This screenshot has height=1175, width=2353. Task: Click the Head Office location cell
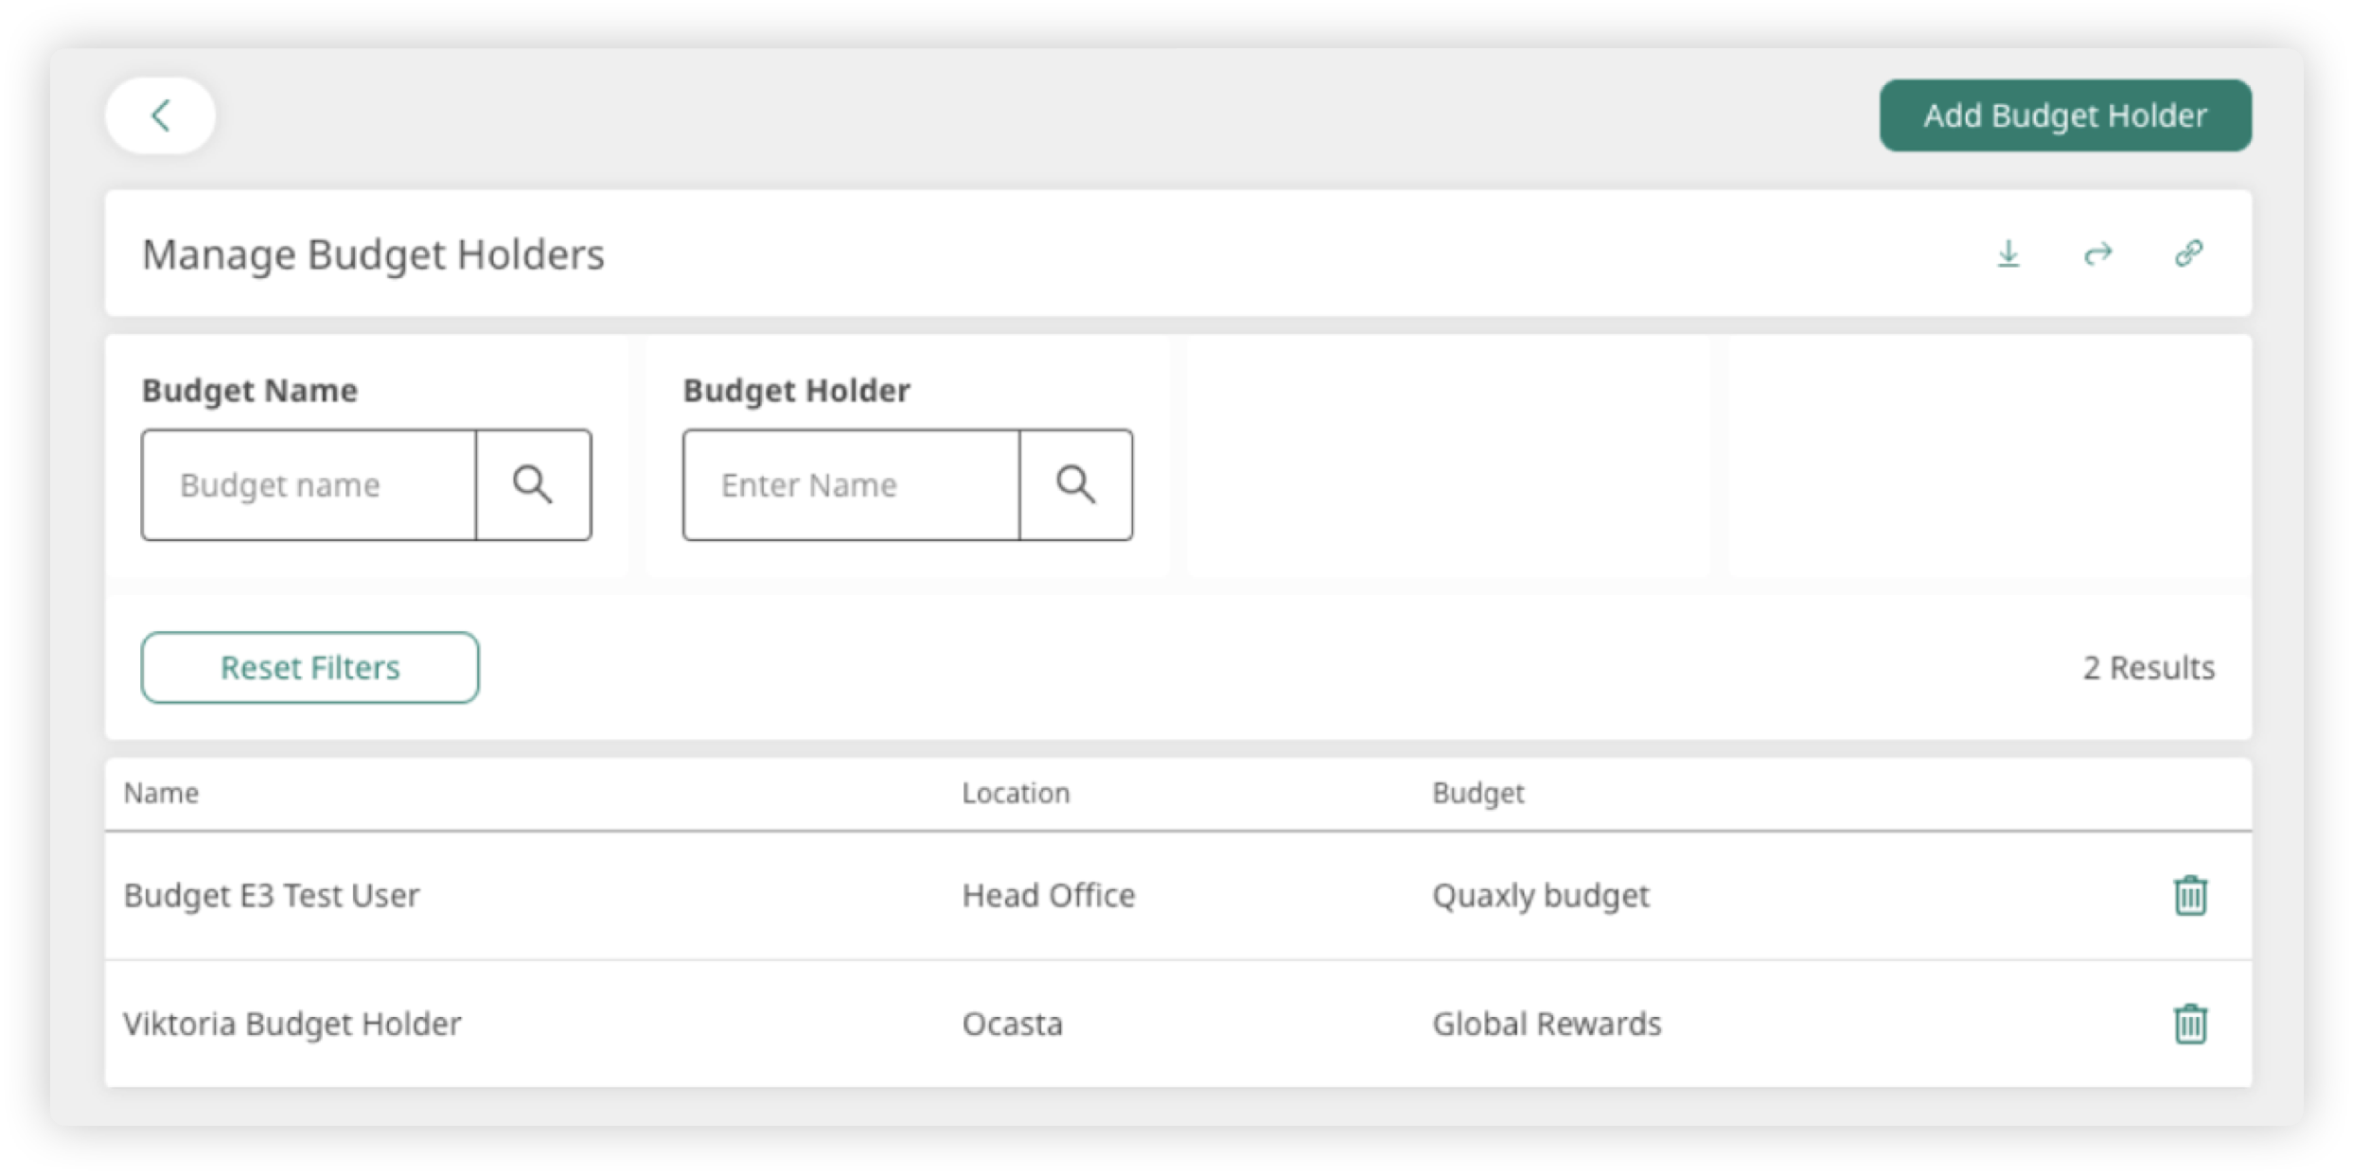[1048, 895]
